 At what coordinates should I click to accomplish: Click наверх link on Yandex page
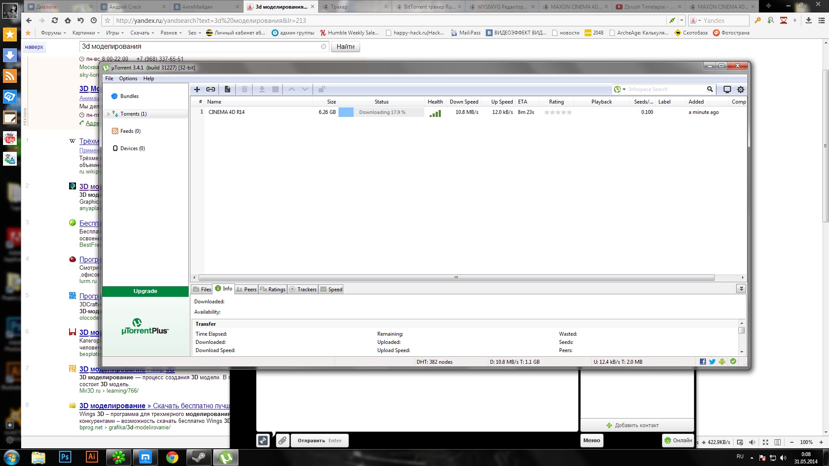tap(34, 47)
